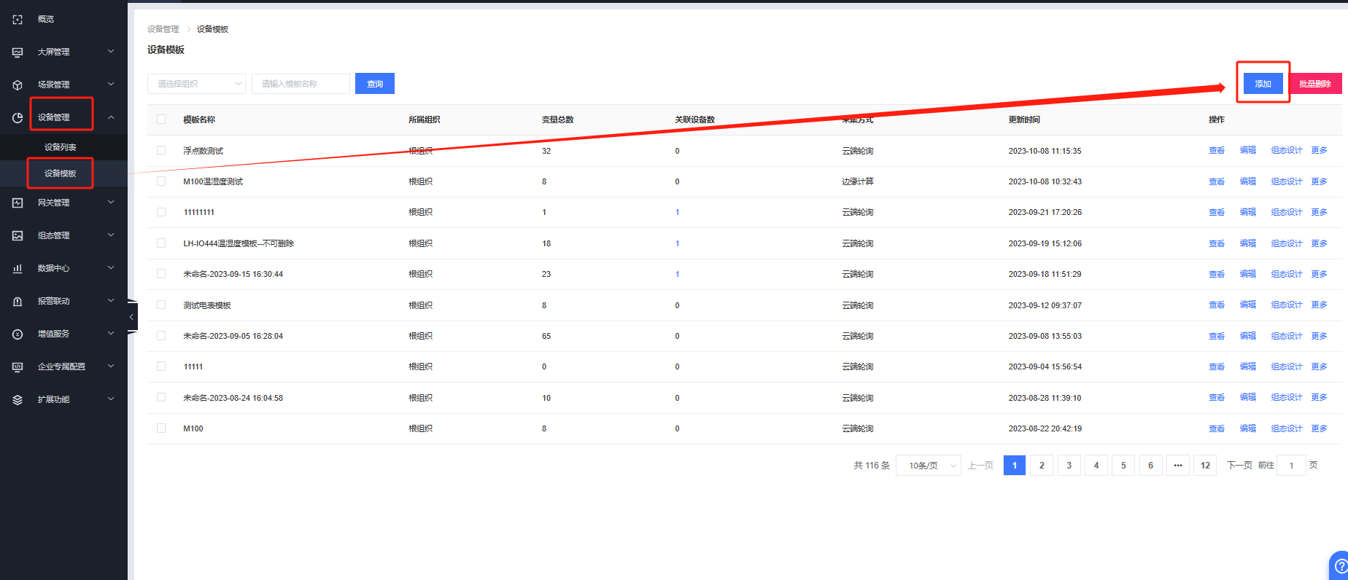Click the red 批量删除 button
This screenshot has height=580, width=1348.
(x=1315, y=84)
